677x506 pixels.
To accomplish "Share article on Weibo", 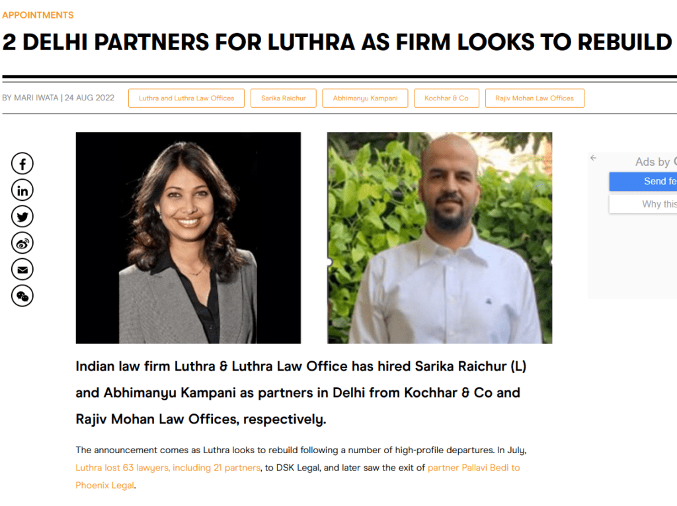I will (x=22, y=243).
